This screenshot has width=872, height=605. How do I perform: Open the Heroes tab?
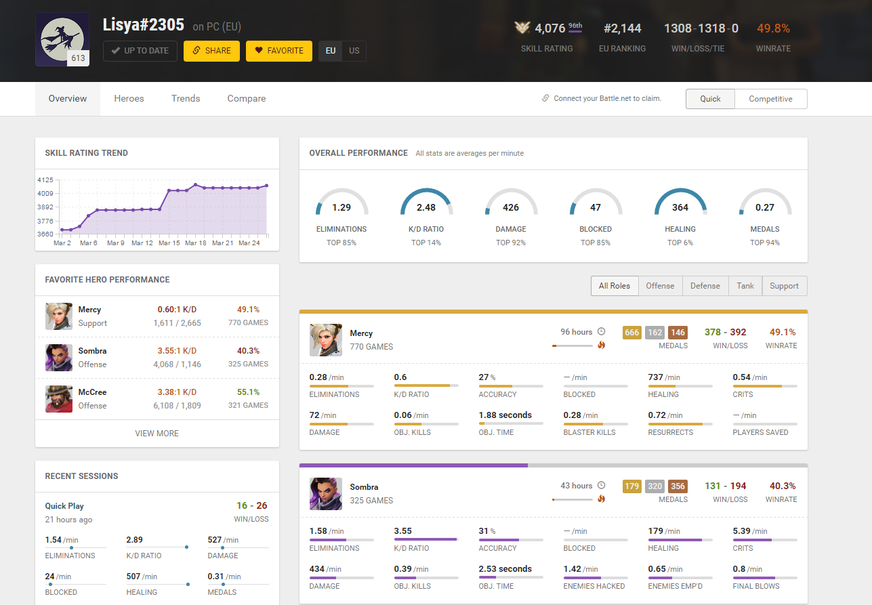point(129,99)
